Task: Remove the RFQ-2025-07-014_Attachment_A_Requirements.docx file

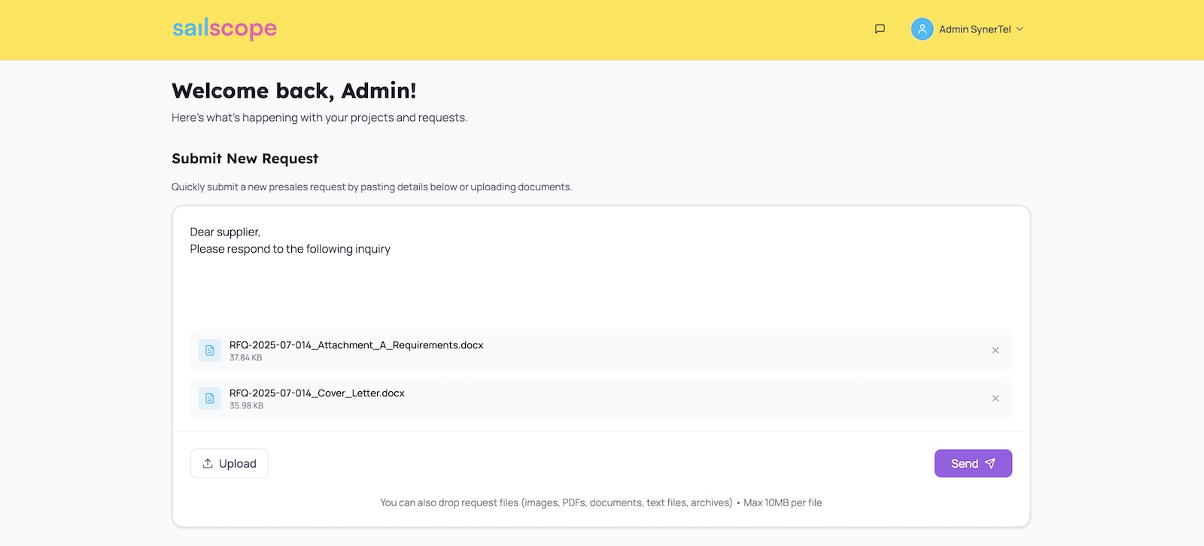Action: click(995, 350)
